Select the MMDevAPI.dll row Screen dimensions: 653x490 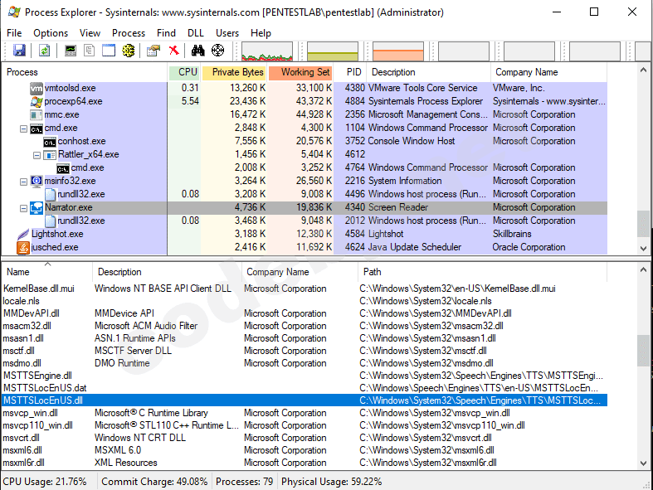305,313
